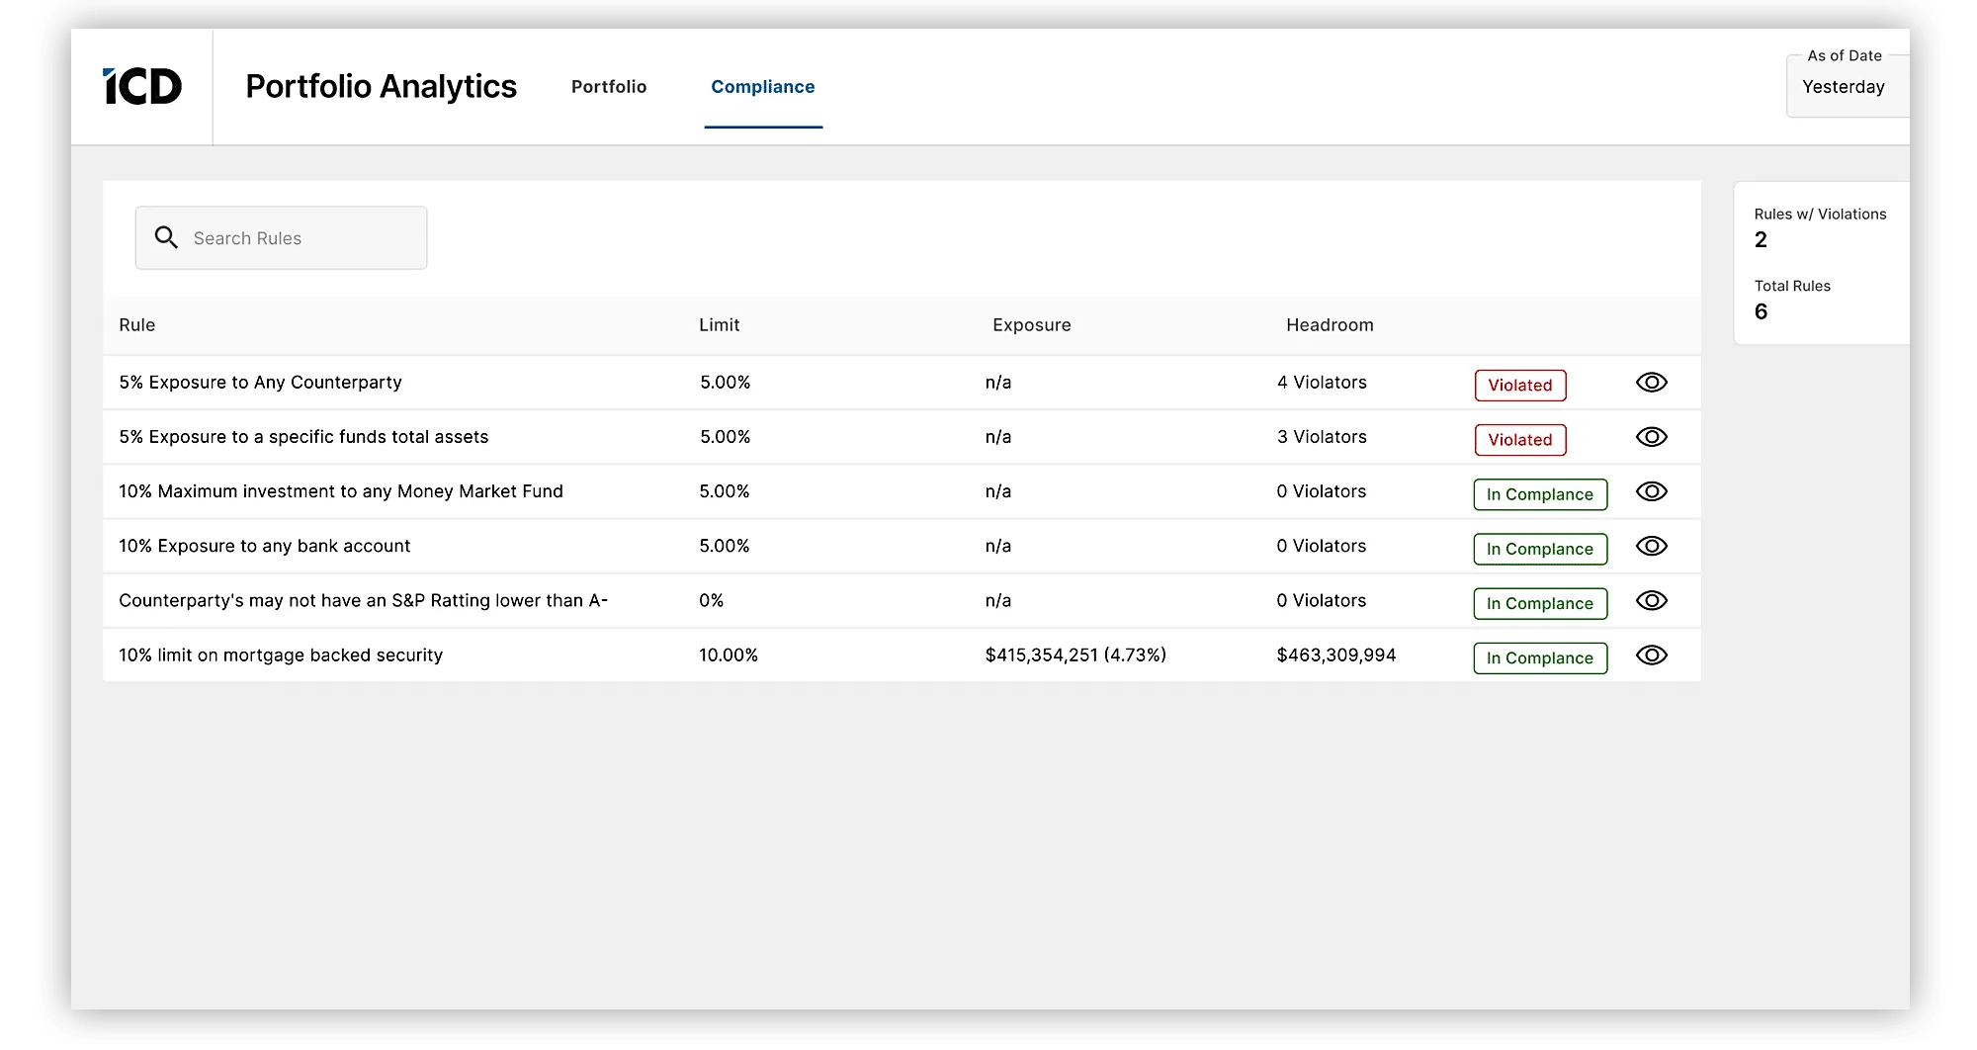Sort by the Rule column header
The width and height of the screenshot is (1977, 1050).
pyautogui.click(x=137, y=325)
